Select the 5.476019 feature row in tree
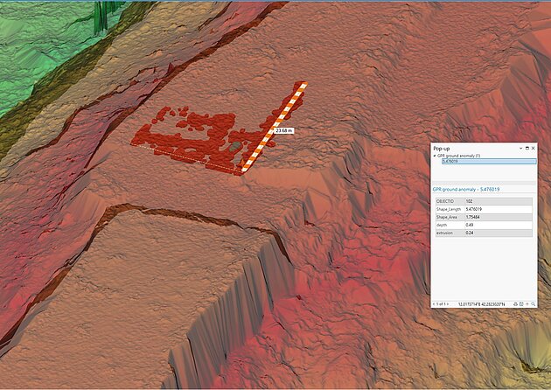 click(x=489, y=161)
